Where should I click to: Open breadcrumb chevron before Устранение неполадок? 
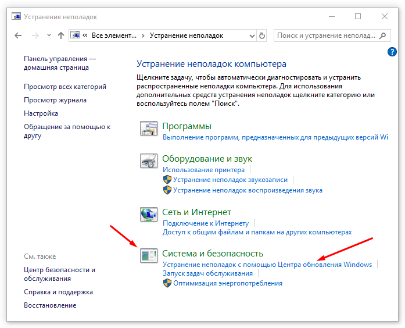143,35
